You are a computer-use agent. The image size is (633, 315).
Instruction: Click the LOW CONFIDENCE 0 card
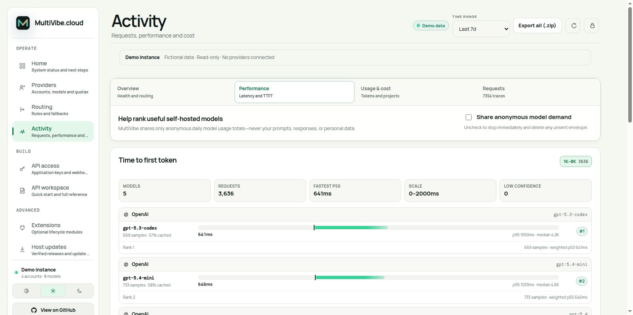pyautogui.click(x=546, y=190)
